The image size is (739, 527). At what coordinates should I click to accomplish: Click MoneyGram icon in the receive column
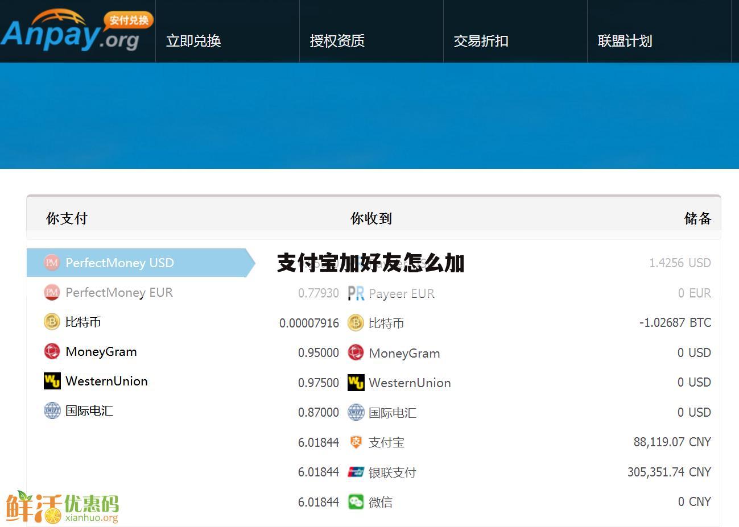pos(356,352)
